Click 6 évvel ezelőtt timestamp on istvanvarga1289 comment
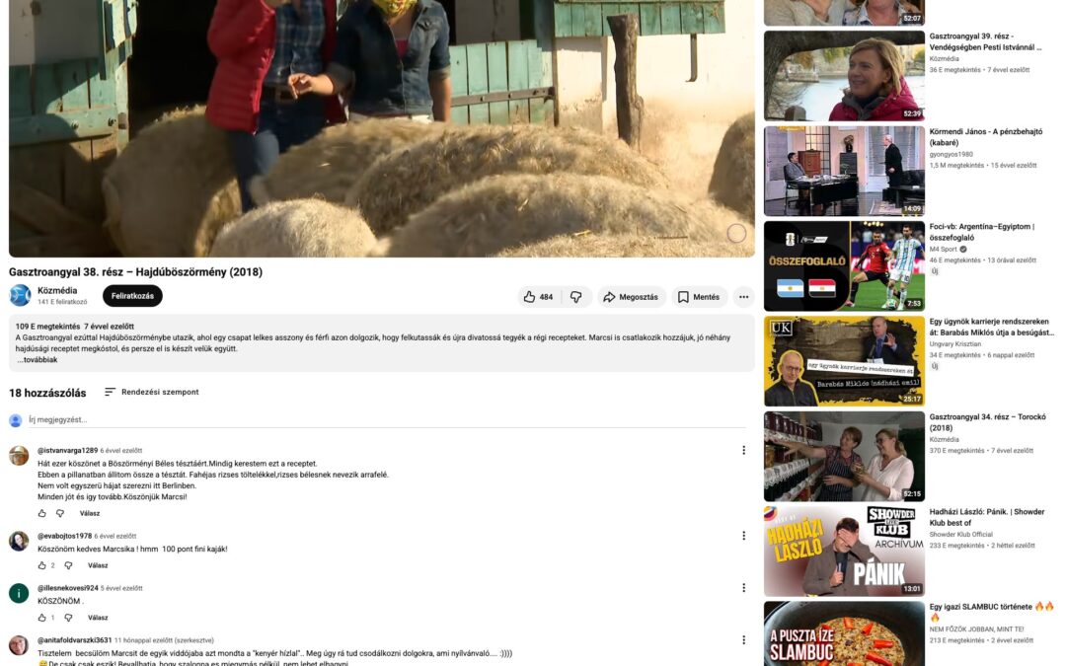 click(x=121, y=451)
